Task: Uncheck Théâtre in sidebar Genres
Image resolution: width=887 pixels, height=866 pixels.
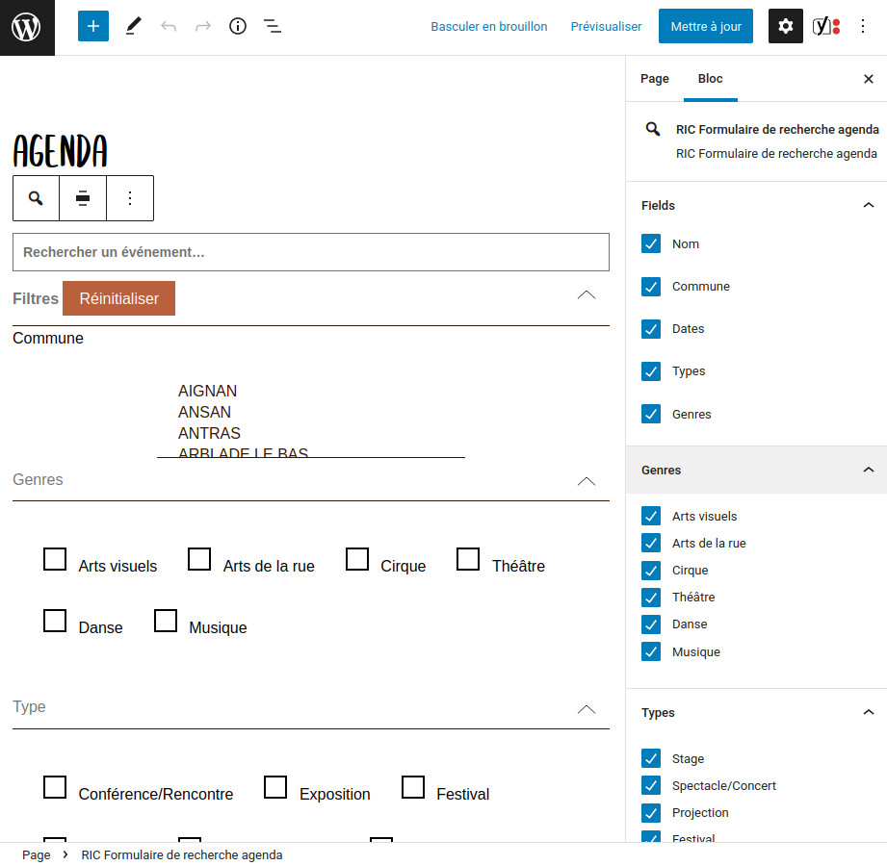Action: click(x=651, y=598)
